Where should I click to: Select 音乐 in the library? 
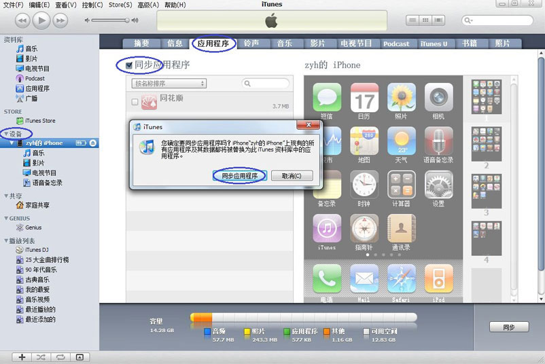[27, 49]
